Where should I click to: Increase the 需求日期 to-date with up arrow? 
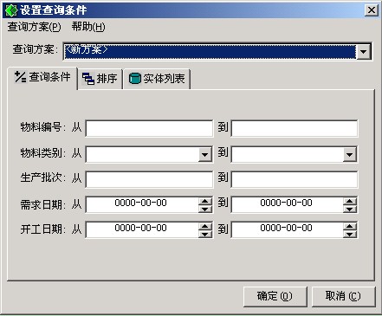tap(350, 202)
